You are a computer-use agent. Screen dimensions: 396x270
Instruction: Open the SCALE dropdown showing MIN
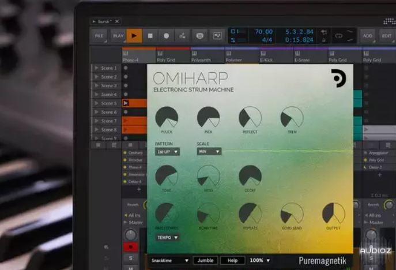[x=209, y=151]
